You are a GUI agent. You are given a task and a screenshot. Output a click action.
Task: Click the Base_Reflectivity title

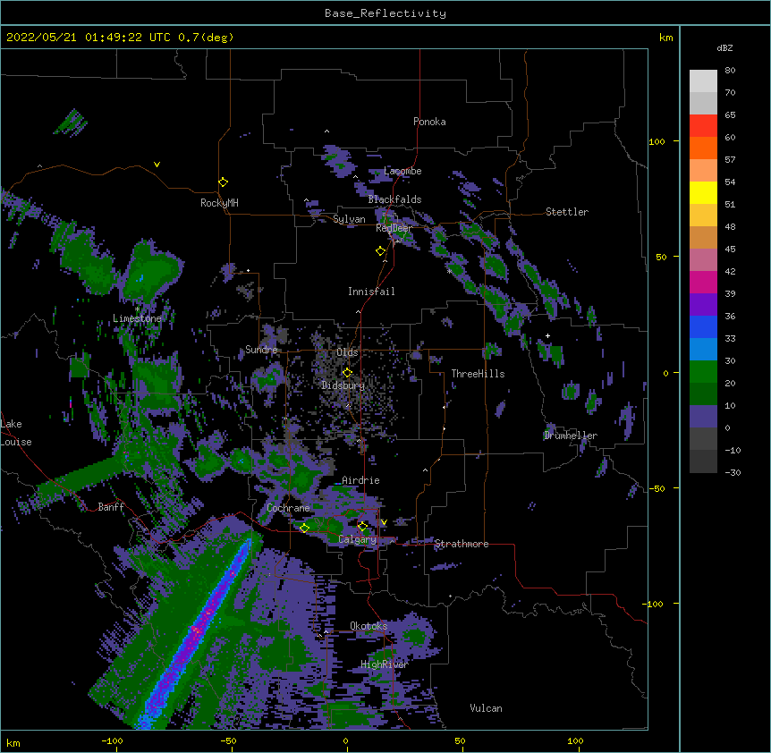tap(385, 13)
